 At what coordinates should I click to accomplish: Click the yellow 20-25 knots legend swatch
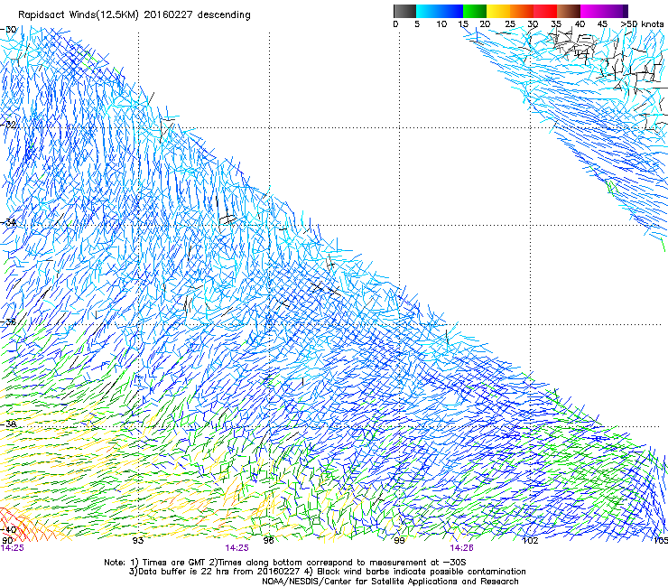click(498, 11)
